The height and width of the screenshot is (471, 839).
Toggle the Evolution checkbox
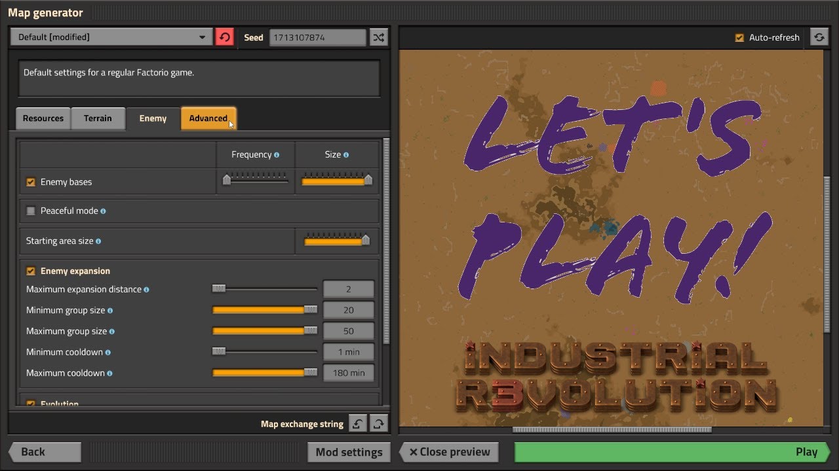tap(31, 404)
